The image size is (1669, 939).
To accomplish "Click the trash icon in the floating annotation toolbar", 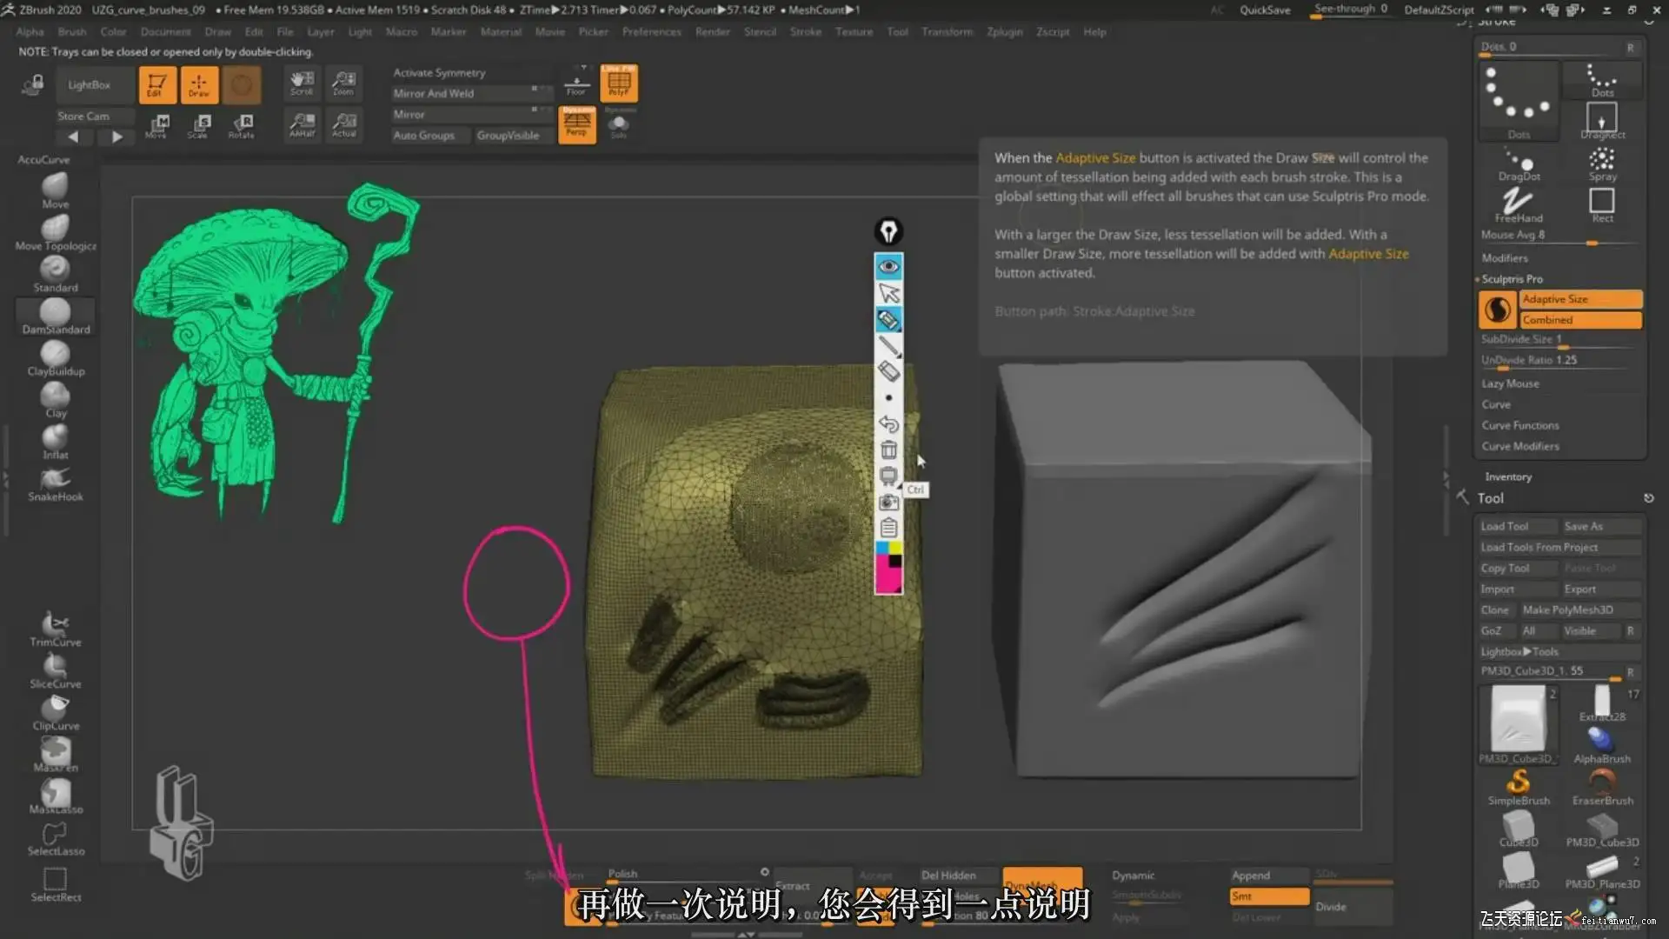I will point(888,450).
